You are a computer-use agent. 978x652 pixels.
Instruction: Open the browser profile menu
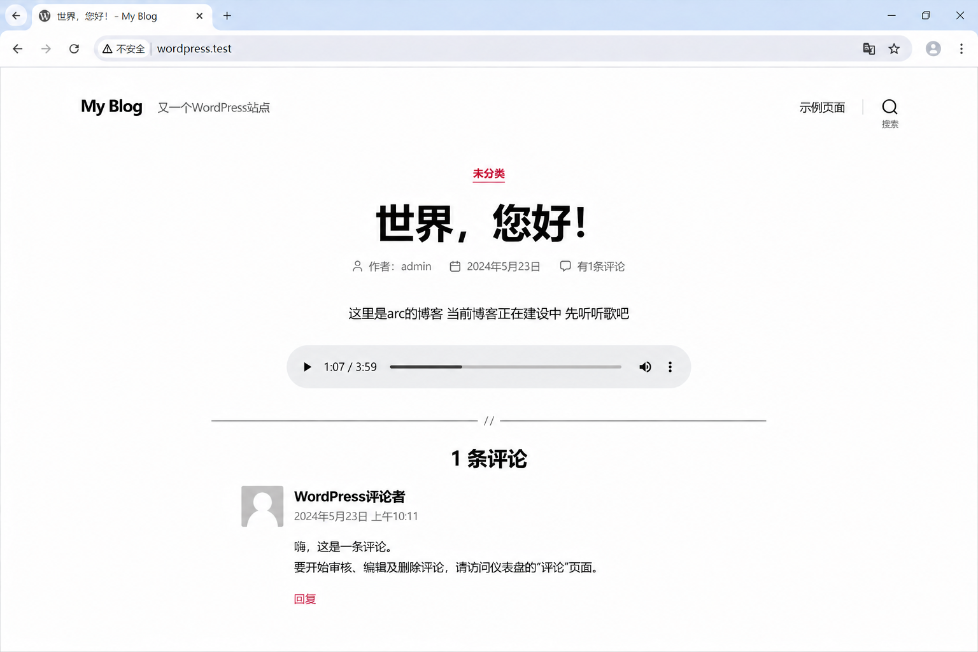coord(933,48)
